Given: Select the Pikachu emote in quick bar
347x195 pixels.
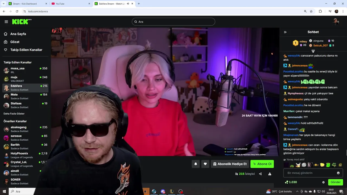Looking at the screenshot, I should (298, 165).
